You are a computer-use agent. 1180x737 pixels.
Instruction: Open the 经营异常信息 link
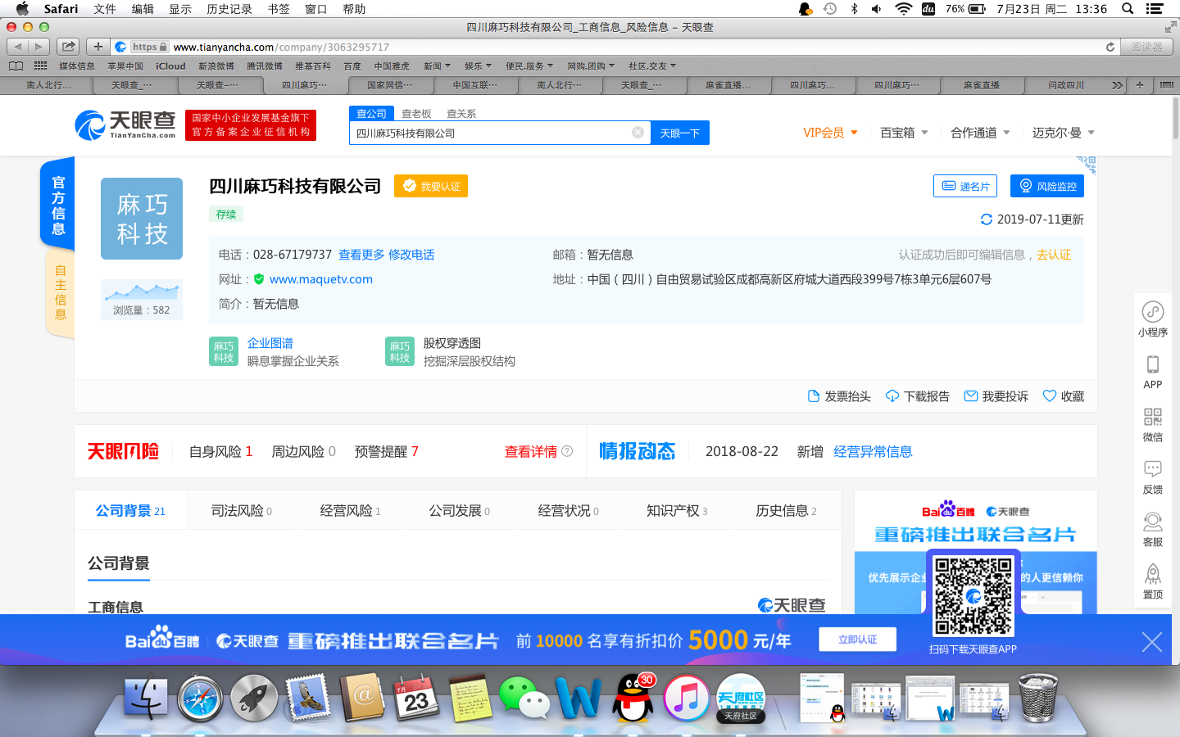coord(873,451)
